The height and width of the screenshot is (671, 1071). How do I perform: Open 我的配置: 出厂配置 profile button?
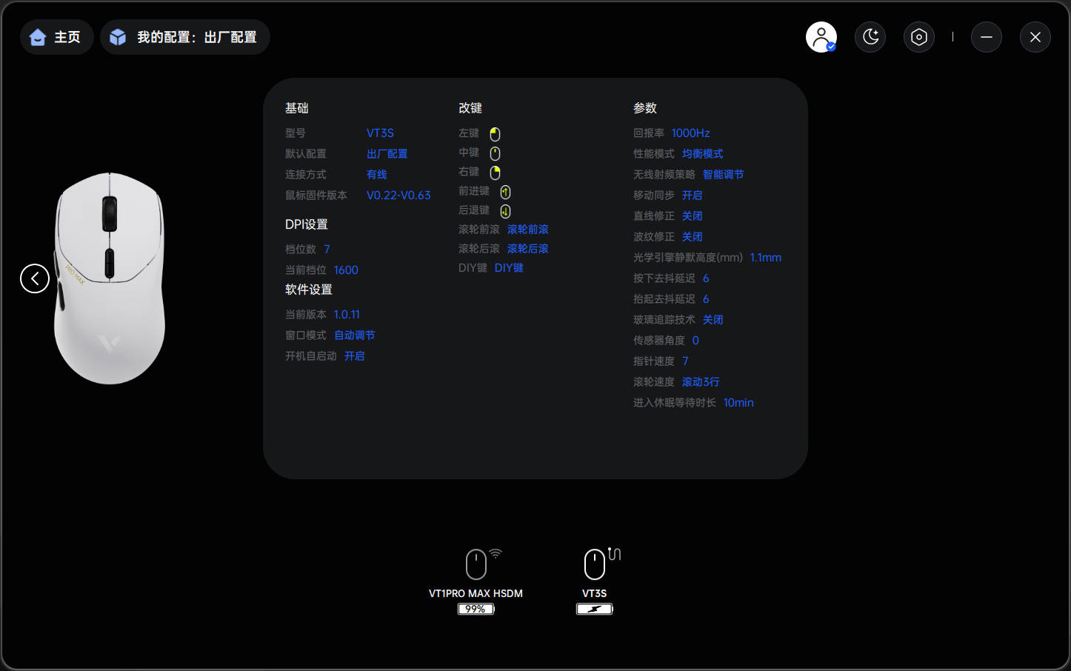click(184, 37)
